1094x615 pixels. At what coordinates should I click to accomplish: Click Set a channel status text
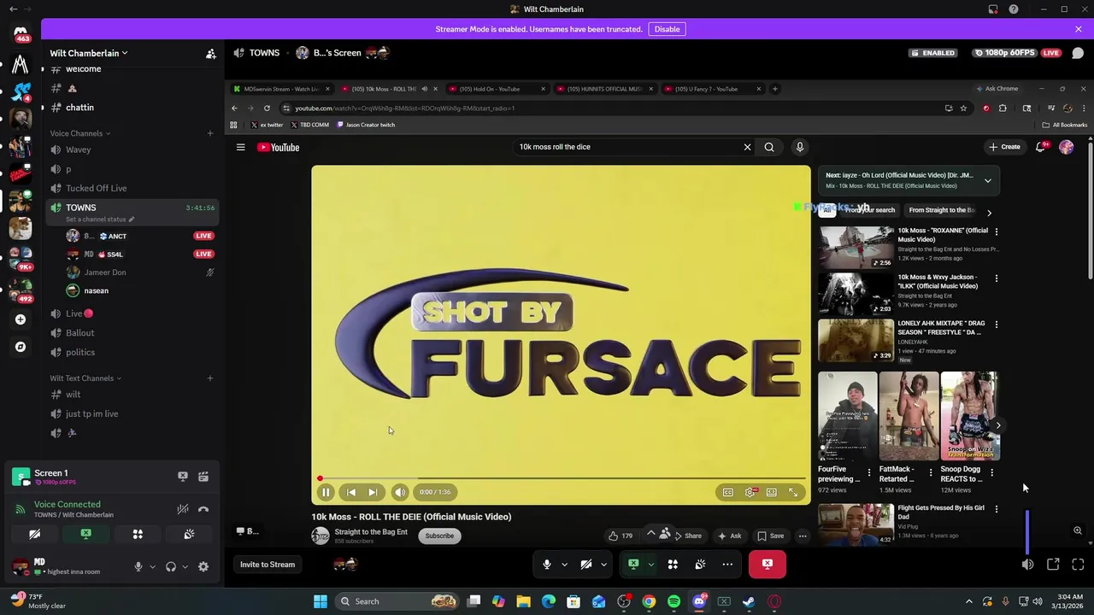97,220
